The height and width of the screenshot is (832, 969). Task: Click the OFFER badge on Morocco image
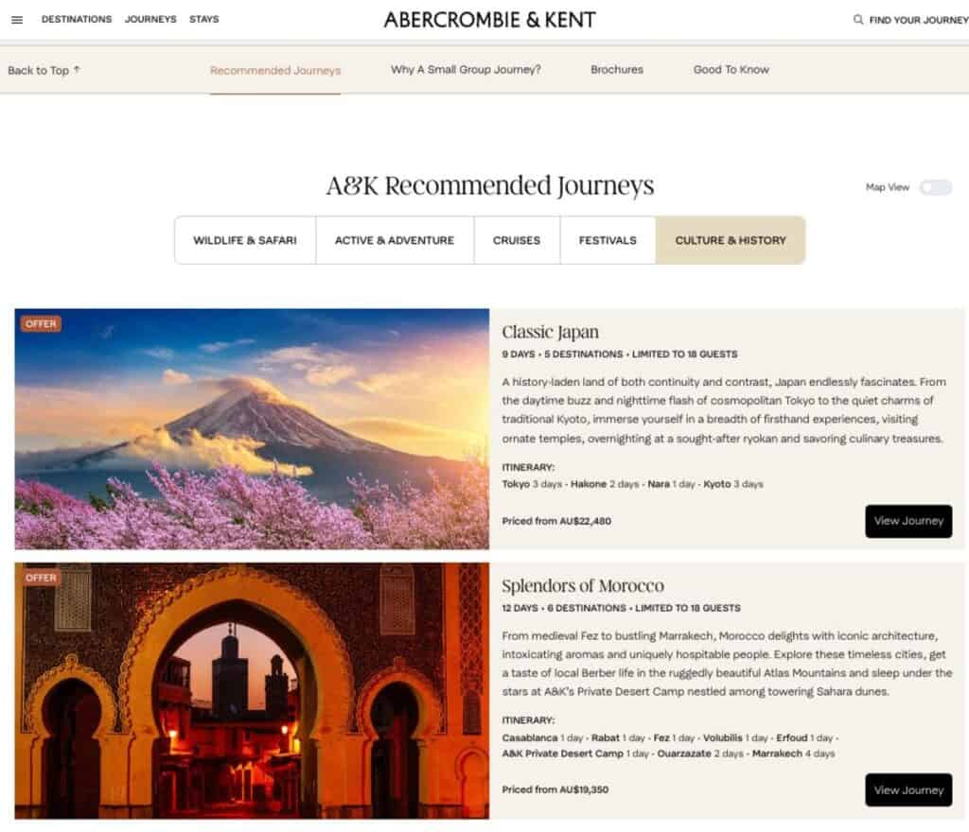click(x=41, y=578)
